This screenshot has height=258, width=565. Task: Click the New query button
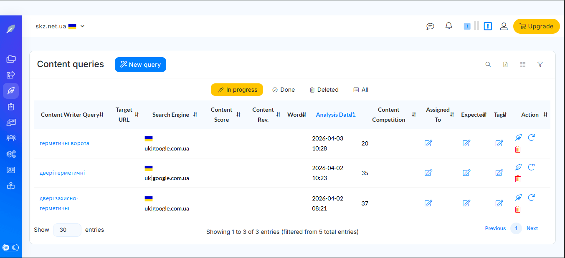click(x=140, y=65)
